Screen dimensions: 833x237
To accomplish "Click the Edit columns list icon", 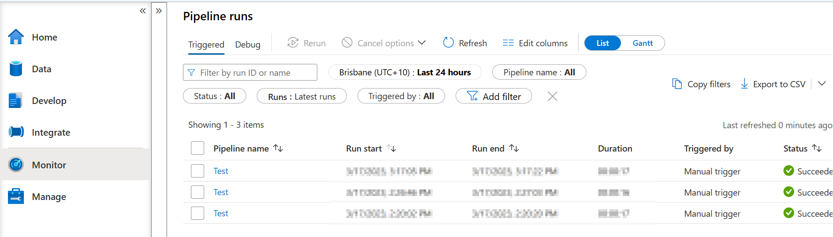I will pyautogui.click(x=508, y=43).
